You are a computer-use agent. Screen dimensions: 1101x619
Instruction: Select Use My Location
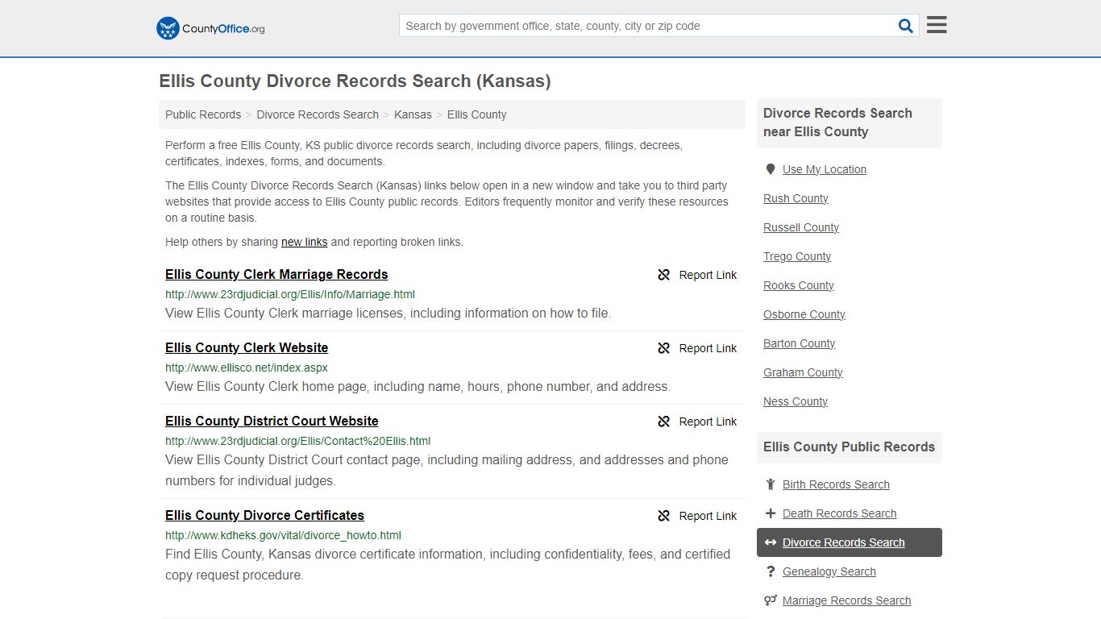coord(825,169)
